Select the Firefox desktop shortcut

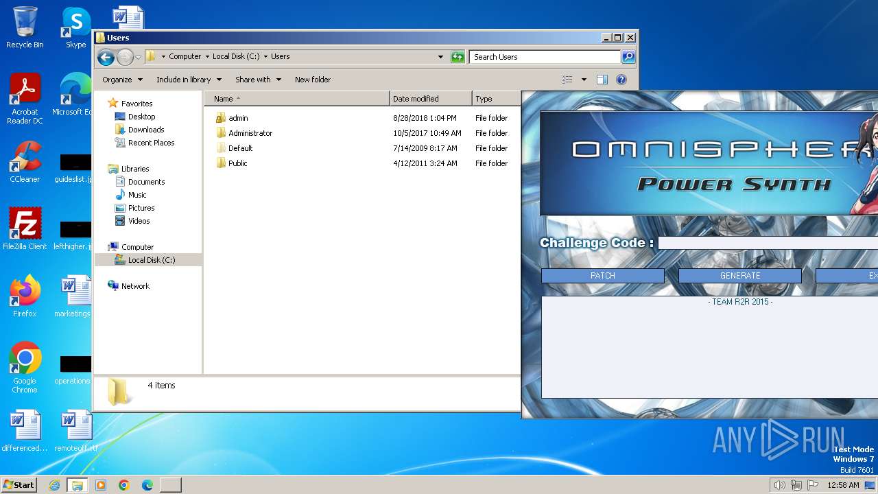25,296
